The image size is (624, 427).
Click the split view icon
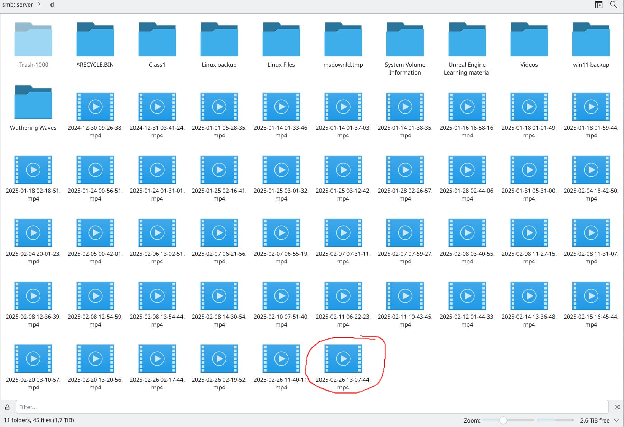pyautogui.click(x=598, y=4)
